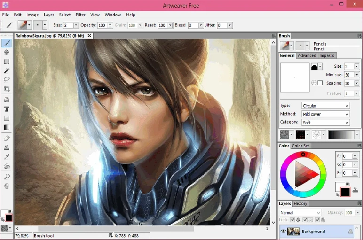This screenshot has width=363, height=240.
Task: Click the brush icon in options bar
Action: [9, 25]
